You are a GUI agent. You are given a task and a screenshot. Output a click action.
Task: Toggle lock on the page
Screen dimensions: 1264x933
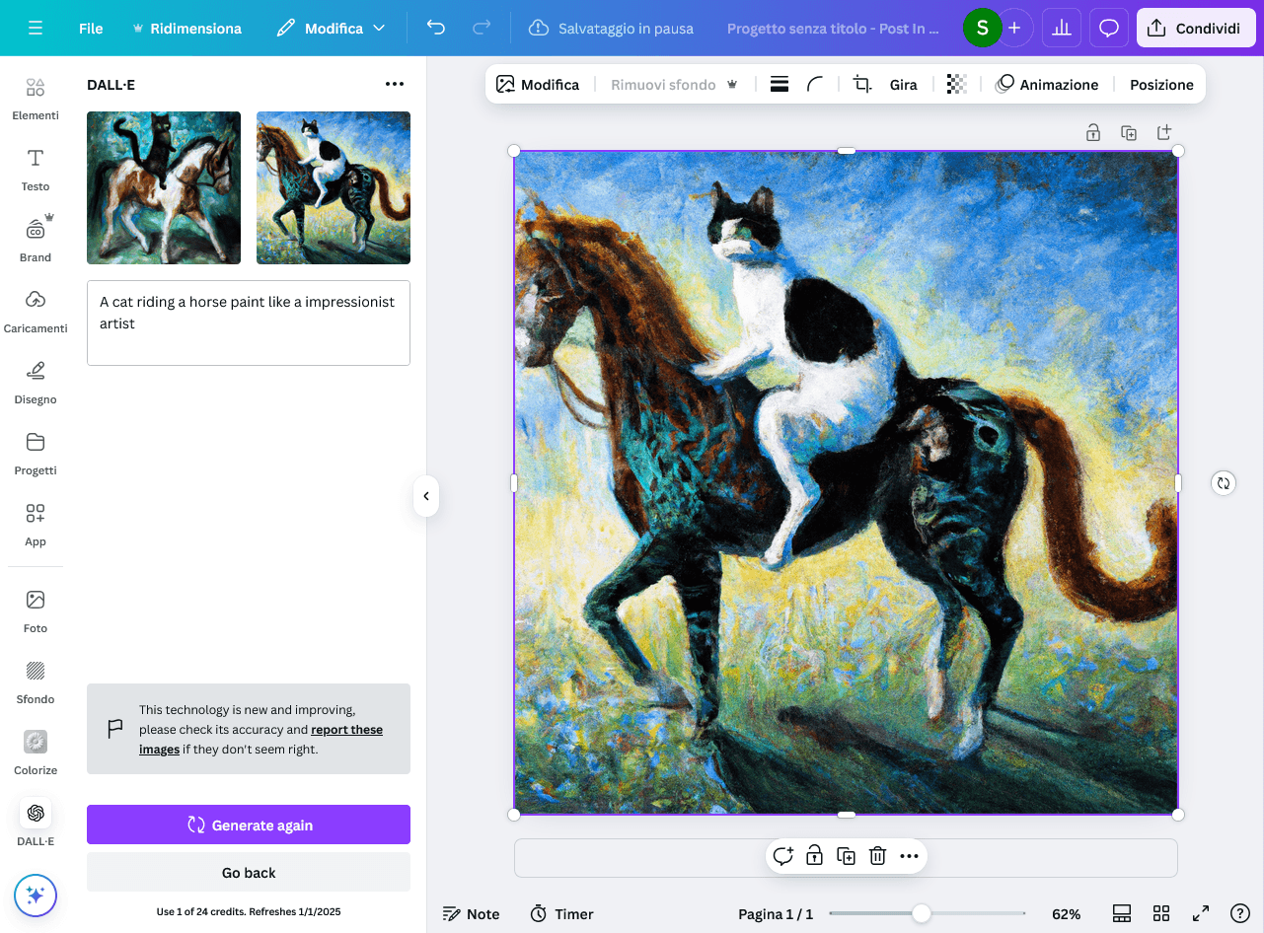tap(1093, 133)
